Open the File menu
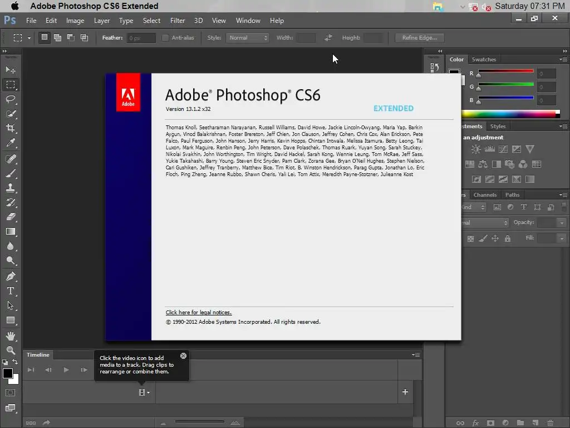This screenshot has height=428, width=570. [31, 21]
